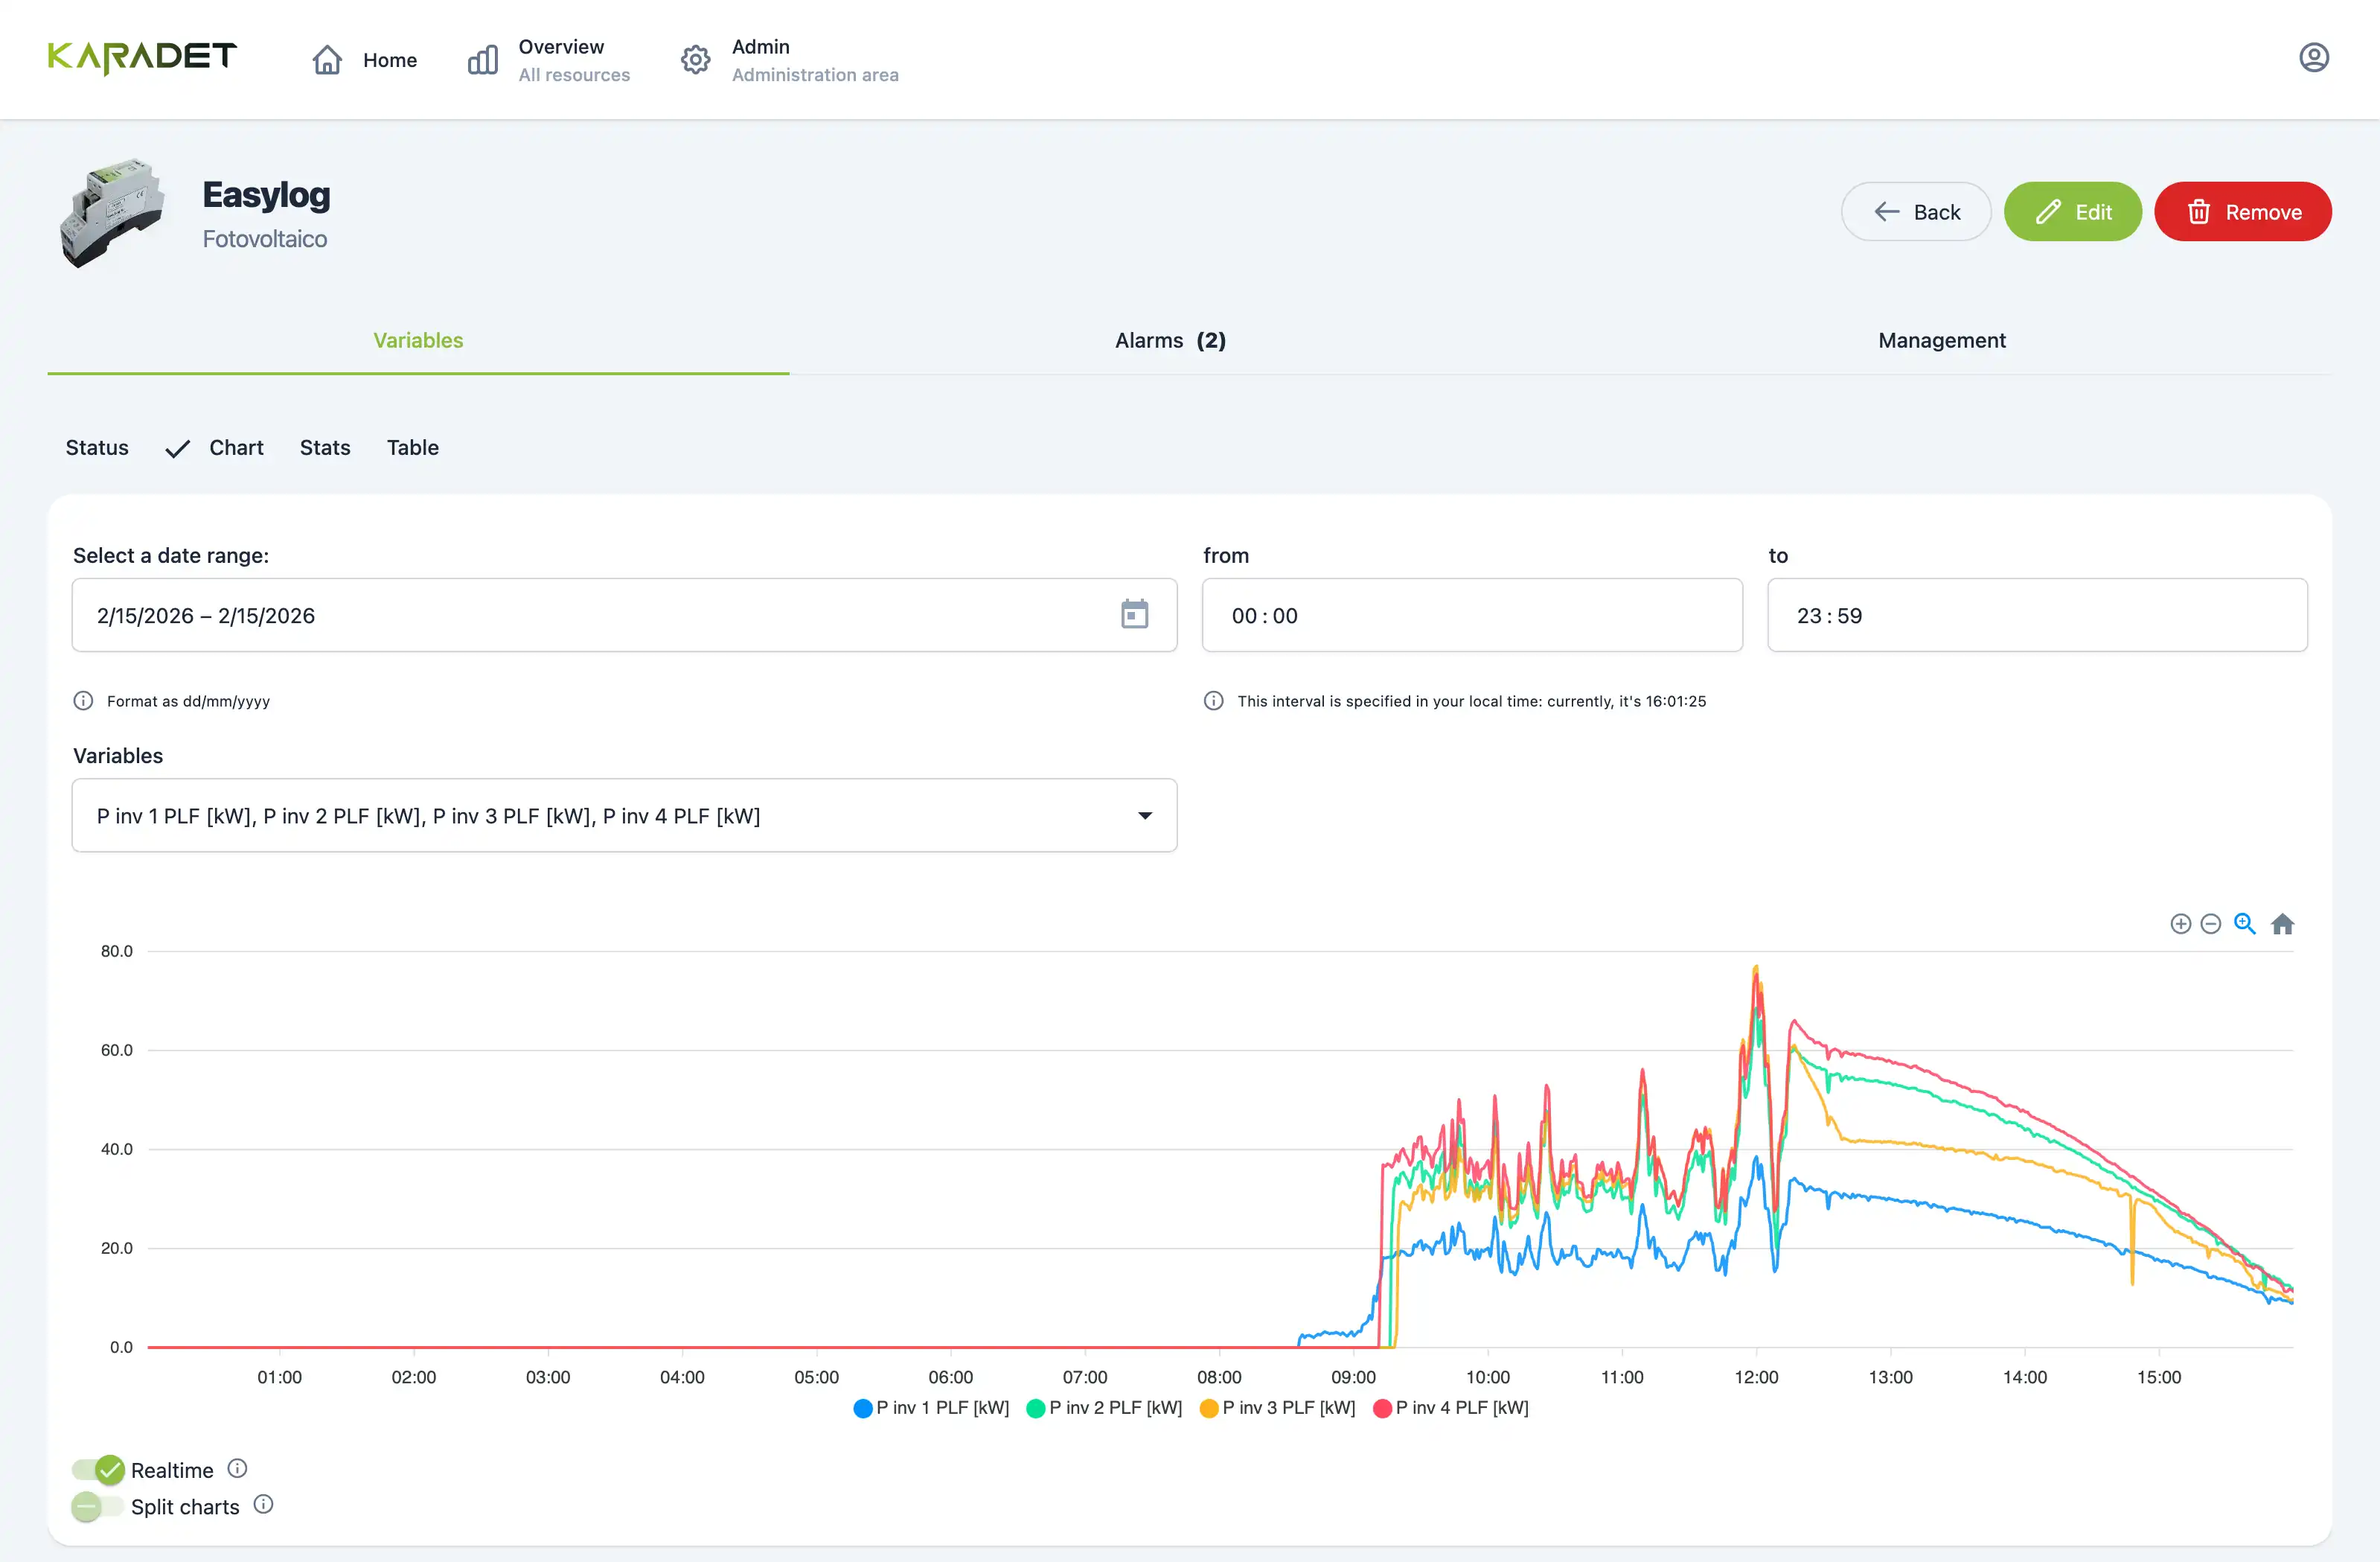Switch to the Table view
The height and width of the screenshot is (1562, 2380).
point(412,447)
